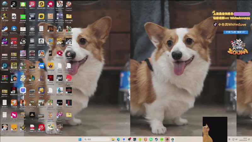
Task: Open the DEVOUR game shortcut
Action: click(x=50, y=29)
